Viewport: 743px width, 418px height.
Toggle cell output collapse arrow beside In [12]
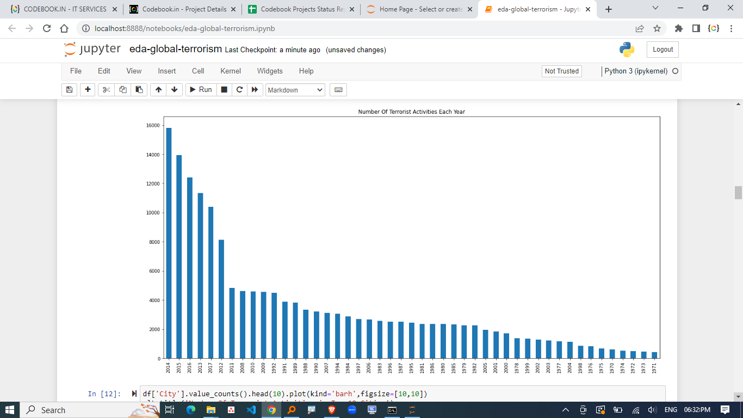(134, 394)
